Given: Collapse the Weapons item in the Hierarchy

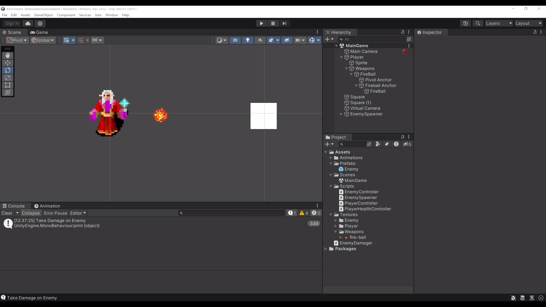Looking at the screenshot, I should (346, 69).
